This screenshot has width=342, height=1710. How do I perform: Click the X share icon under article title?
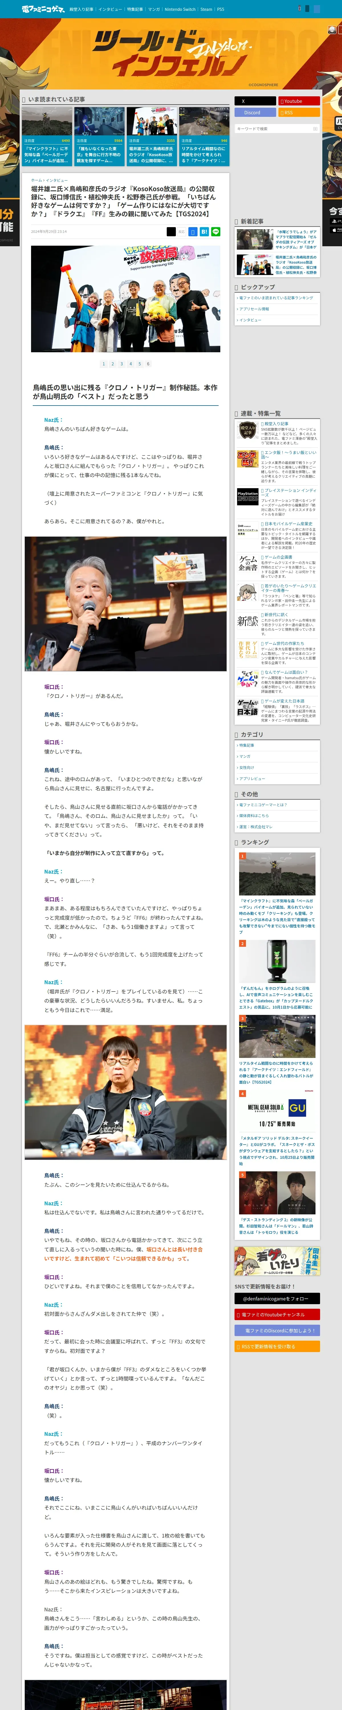[171, 232]
